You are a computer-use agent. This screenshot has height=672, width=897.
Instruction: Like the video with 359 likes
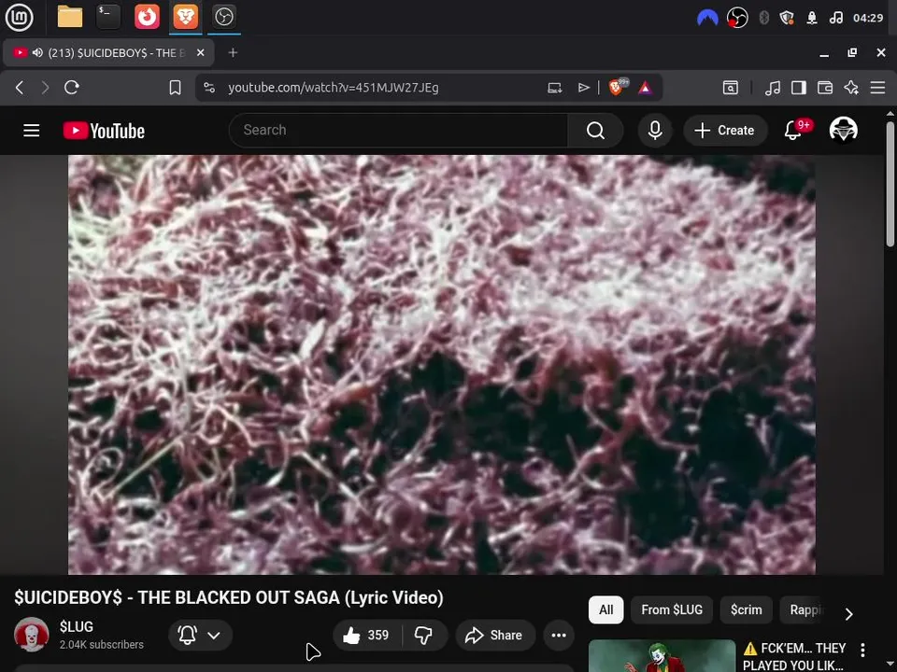click(x=366, y=635)
